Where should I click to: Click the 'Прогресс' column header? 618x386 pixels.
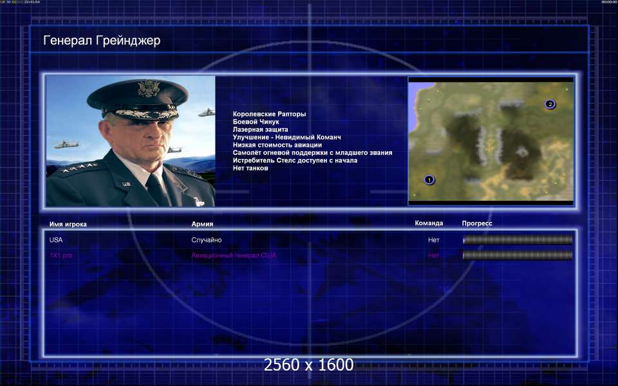(477, 223)
